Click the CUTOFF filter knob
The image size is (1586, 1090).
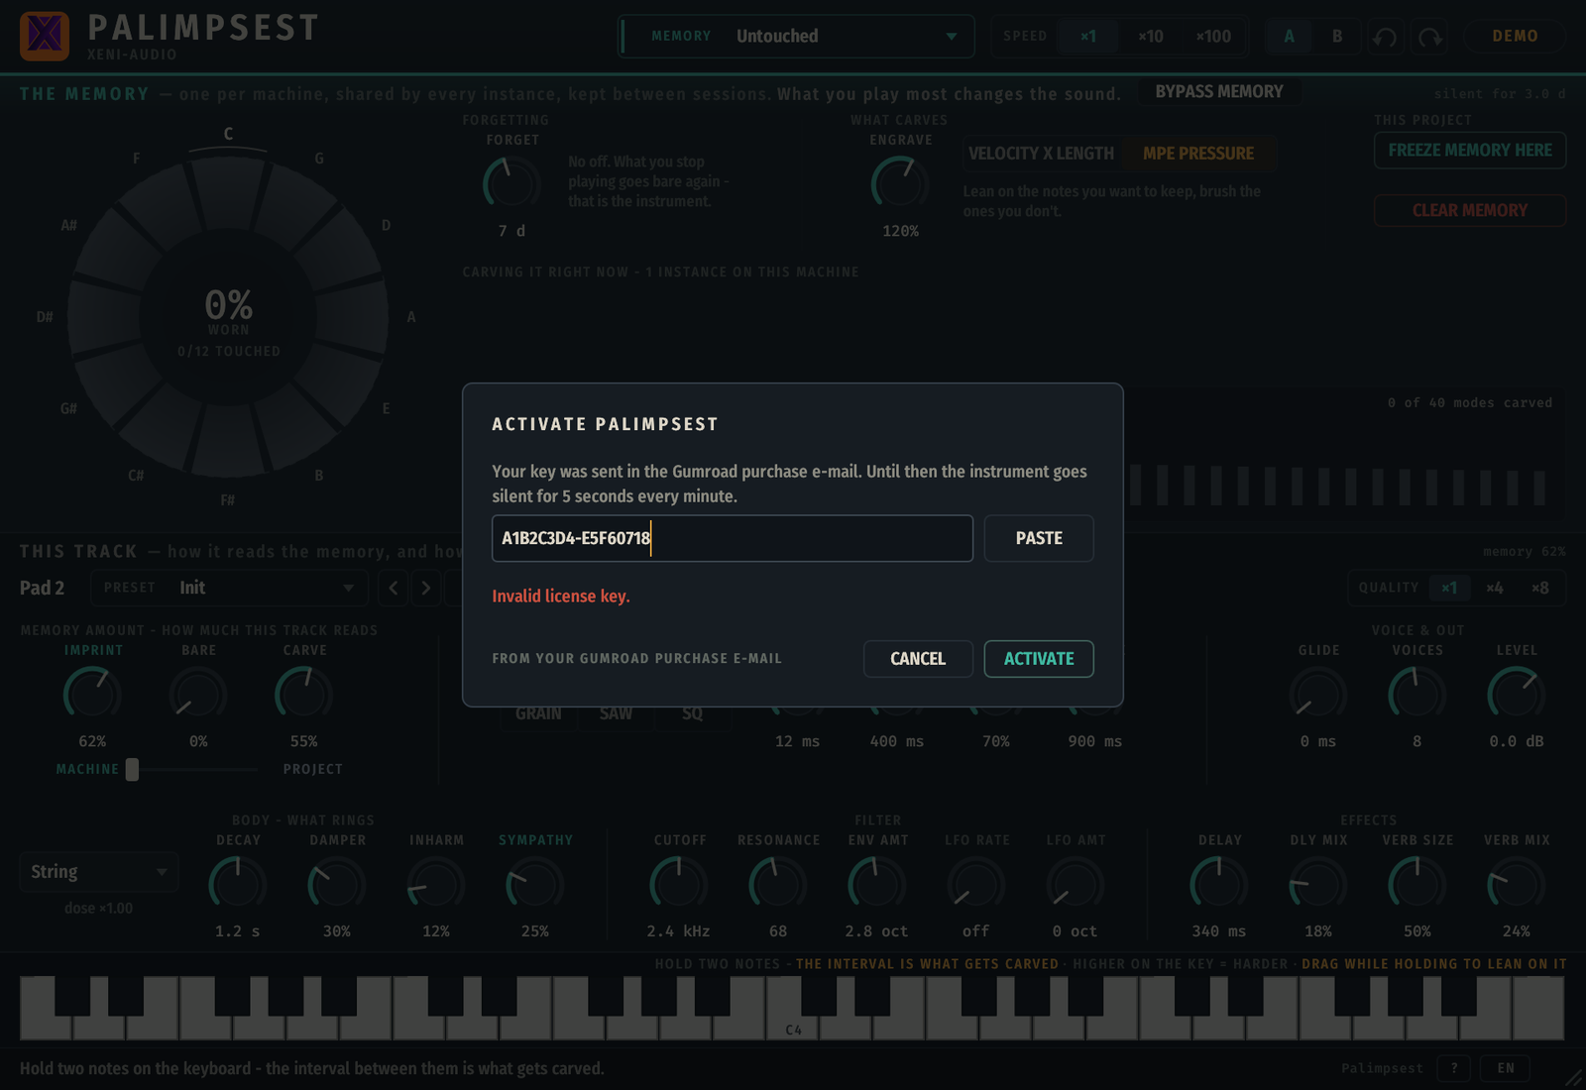click(x=679, y=884)
